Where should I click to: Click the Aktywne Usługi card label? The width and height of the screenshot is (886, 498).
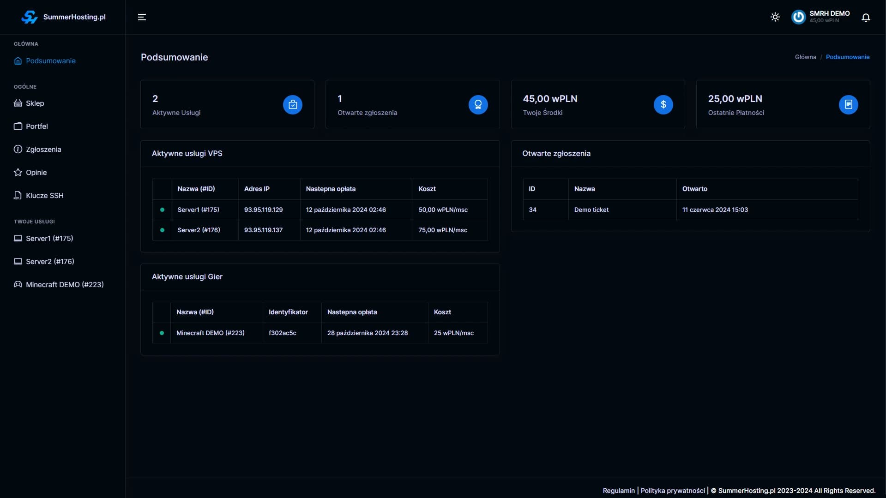click(x=176, y=113)
